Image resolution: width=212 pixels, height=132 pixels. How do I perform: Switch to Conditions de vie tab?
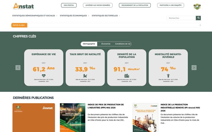click(x=123, y=44)
